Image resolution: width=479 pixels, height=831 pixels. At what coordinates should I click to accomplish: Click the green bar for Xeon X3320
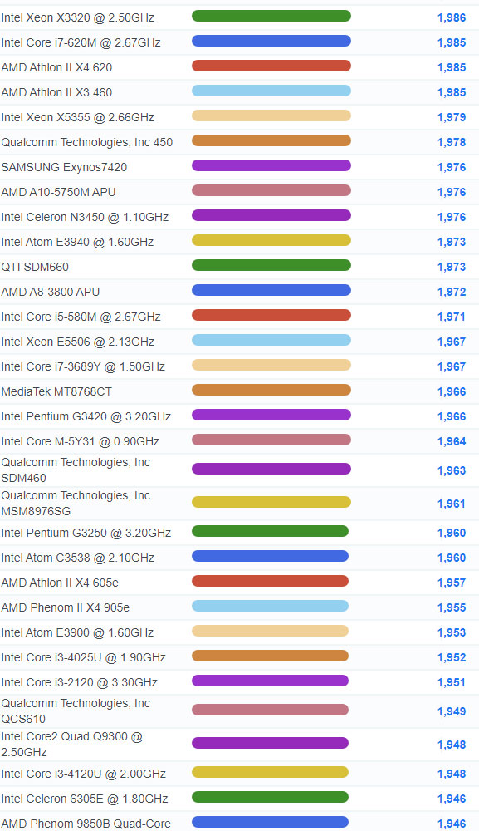click(x=271, y=16)
